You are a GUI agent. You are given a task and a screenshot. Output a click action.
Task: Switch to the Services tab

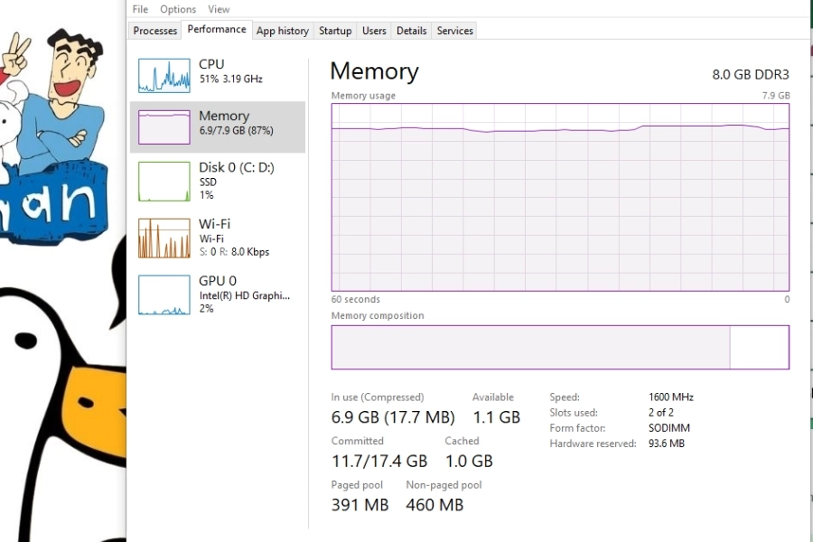(x=454, y=31)
